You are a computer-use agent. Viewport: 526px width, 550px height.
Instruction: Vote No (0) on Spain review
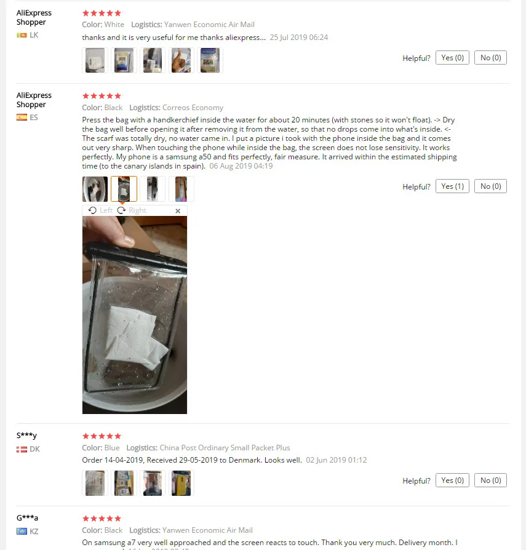490,186
